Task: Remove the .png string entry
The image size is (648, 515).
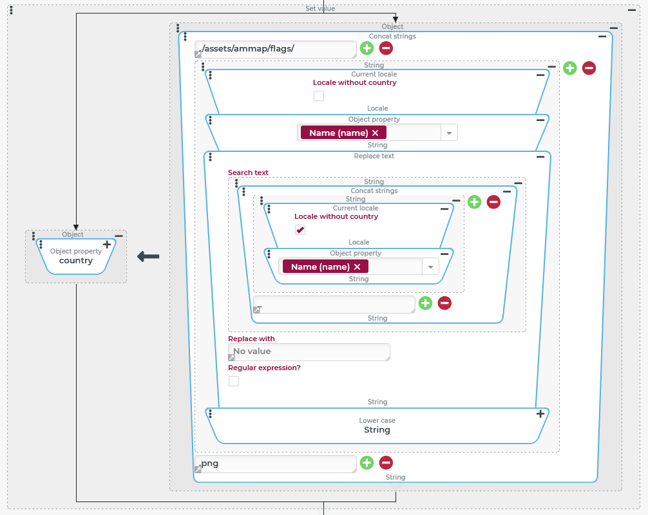Action: click(x=386, y=463)
